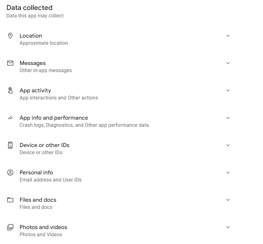Image resolution: width=263 pixels, height=244 pixels.
Task: Click the Data collected heading
Action: point(30,8)
